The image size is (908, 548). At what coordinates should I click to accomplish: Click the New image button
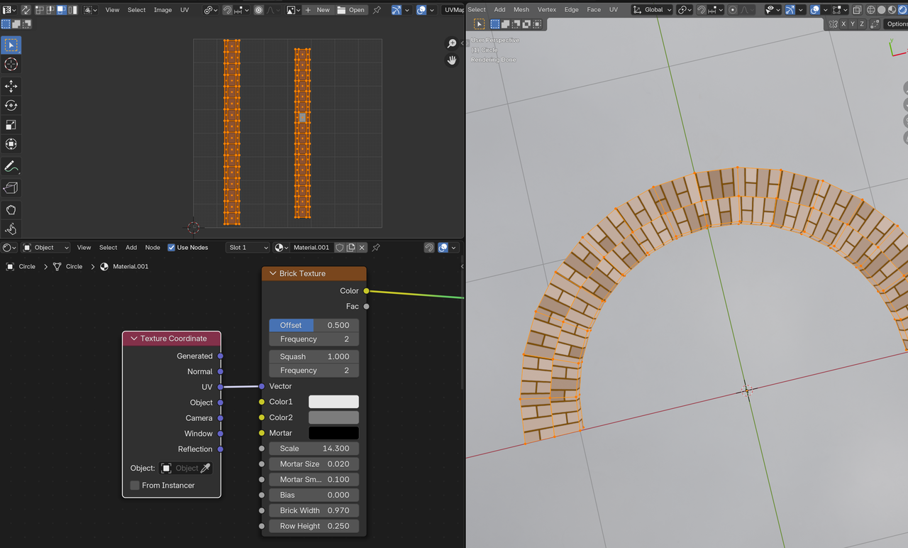tap(318, 10)
